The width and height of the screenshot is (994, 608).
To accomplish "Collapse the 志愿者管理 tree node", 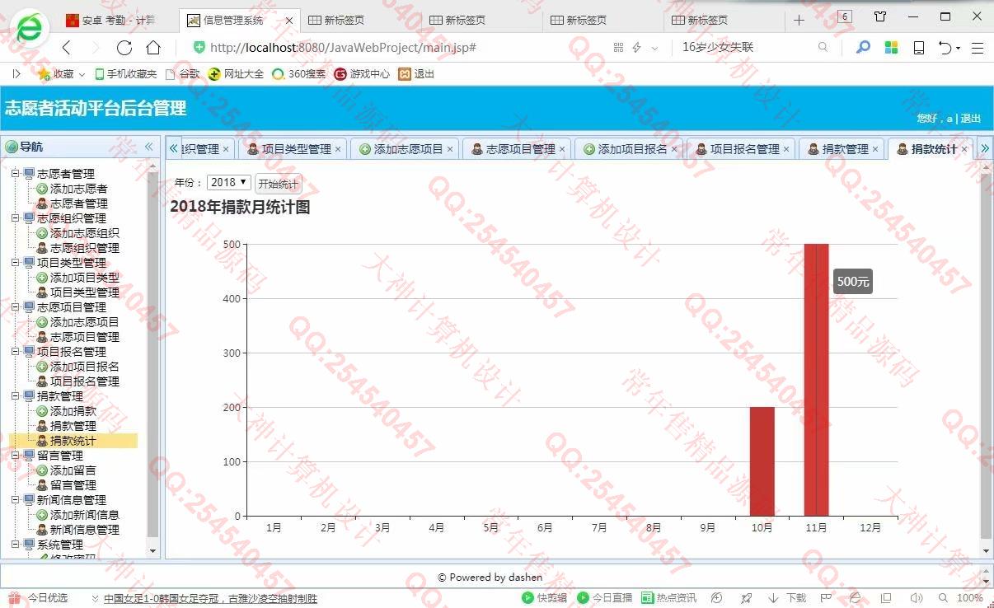I will tap(15, 174).
